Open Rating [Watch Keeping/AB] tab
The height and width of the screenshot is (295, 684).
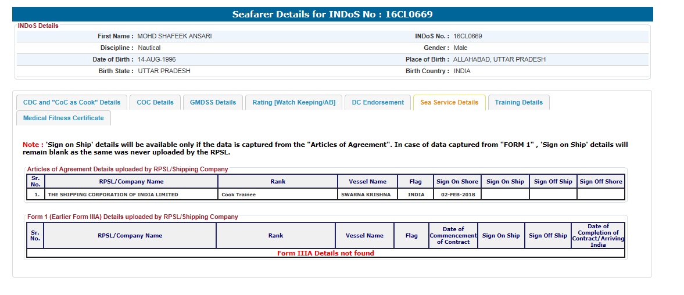293,102
